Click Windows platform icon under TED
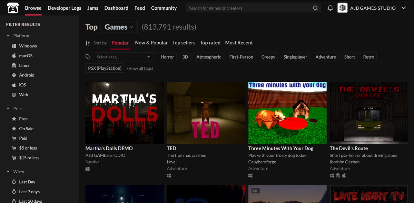This screenshot has width=414, height=203. tap(169, 175)
